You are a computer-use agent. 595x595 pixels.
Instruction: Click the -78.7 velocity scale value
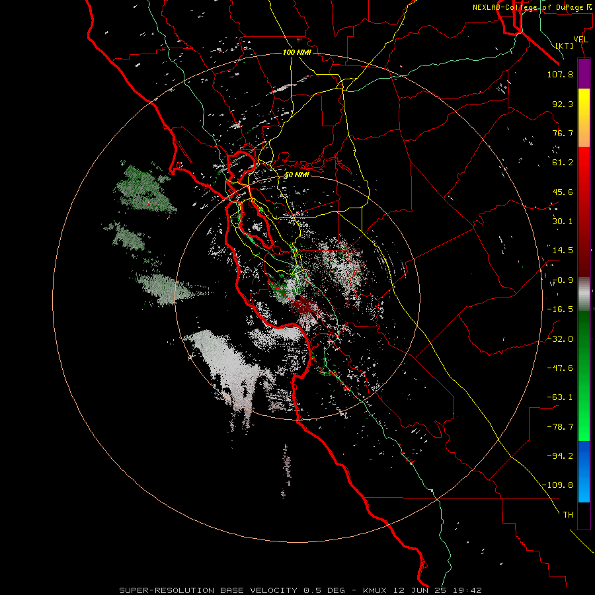click(x=560, y=427)
